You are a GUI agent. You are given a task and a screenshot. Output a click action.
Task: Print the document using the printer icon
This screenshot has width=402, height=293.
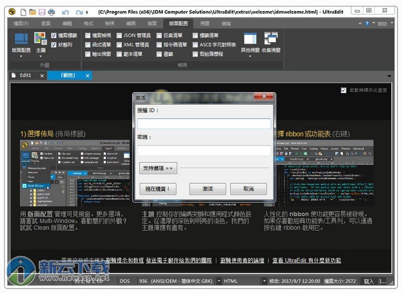coord(52,12)
